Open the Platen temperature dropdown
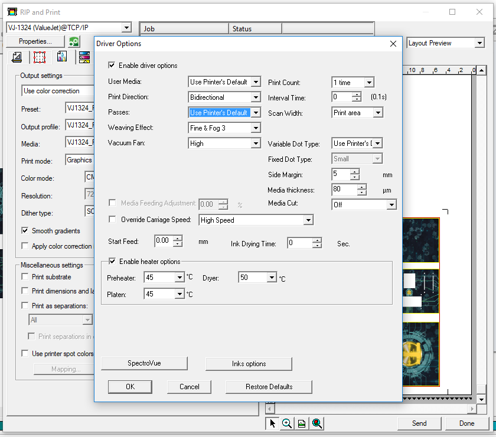 coord(180,294)
